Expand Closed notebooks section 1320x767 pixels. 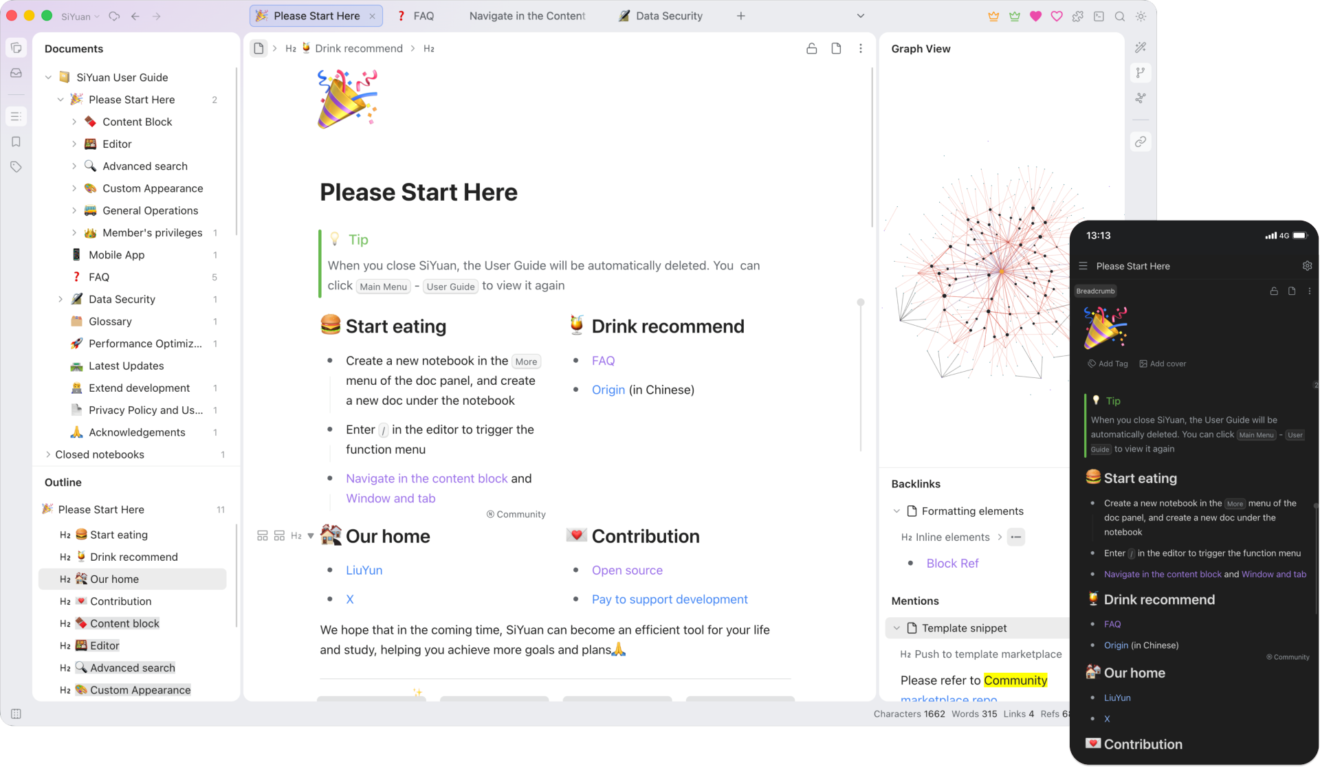(47, 454)
